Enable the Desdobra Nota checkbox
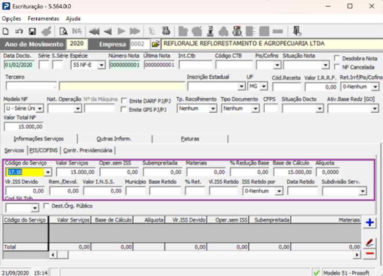Image resolution: width=383 pixels, height=276 pixels. coord(337,58)
